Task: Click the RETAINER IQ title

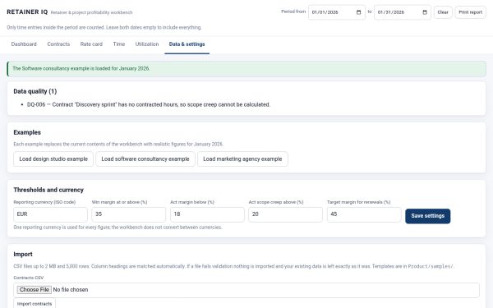Action: pyautogui.click(x=27, y=12)
